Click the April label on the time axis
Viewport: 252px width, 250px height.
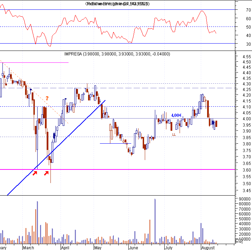[x=65, y=248]
